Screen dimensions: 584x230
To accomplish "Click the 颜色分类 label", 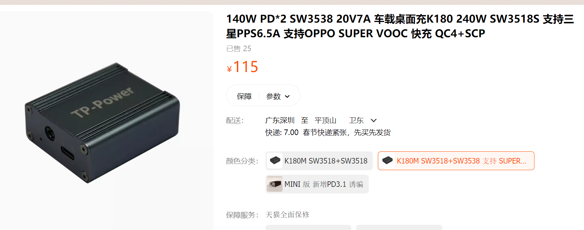I will tap(242, 161).
